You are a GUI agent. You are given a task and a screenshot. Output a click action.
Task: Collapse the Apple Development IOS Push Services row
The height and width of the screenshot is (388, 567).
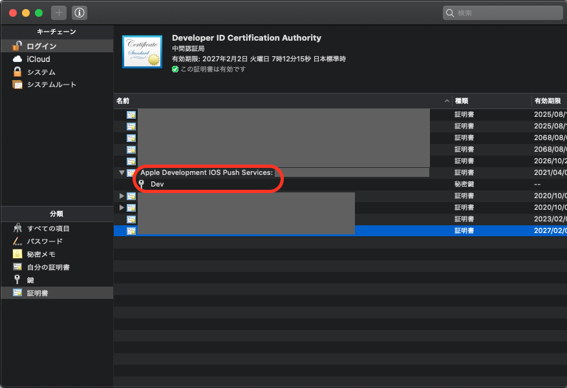(122, 172)
